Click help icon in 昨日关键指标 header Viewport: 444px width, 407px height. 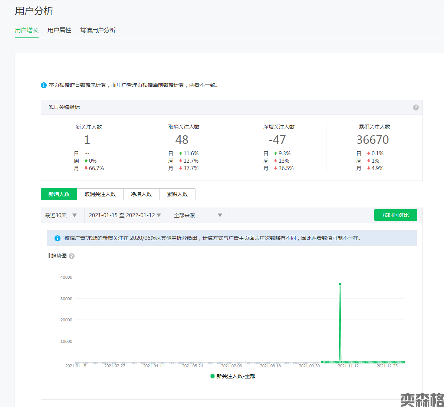point(415,107)
